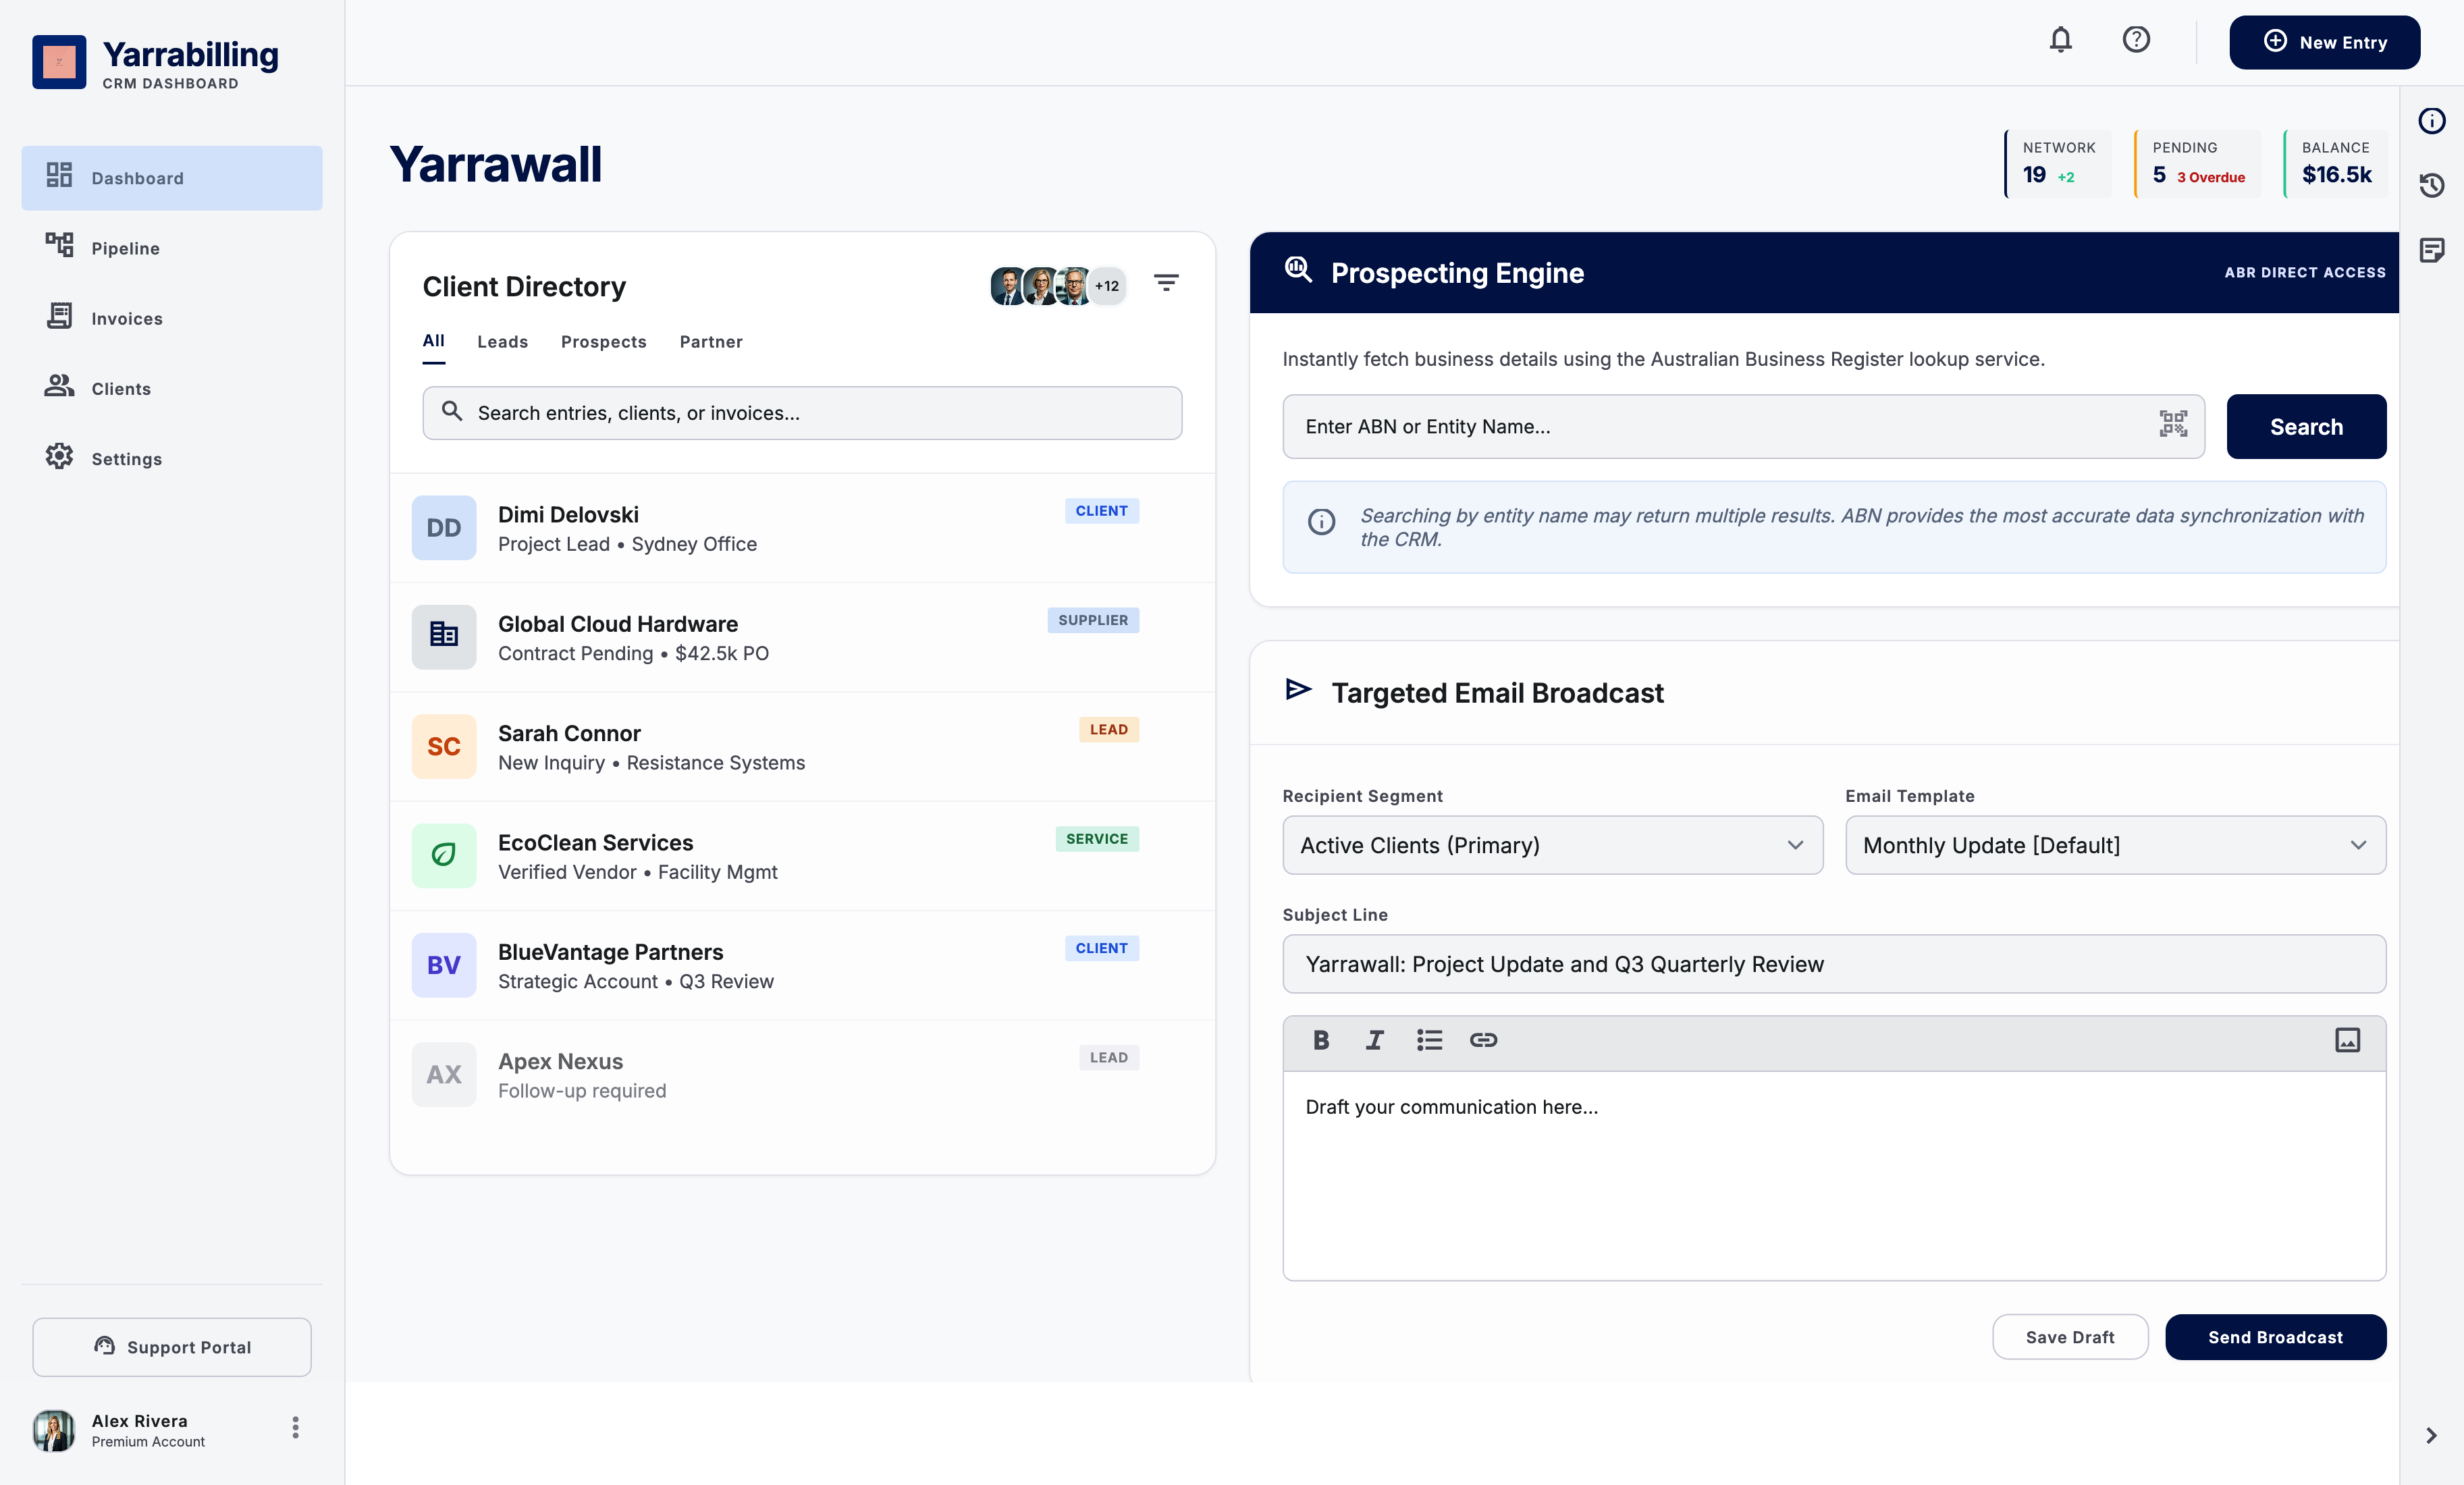Open Invoices in the sidebar
This screenshot has width=2464, height=1485.
(x=172, y=318)
